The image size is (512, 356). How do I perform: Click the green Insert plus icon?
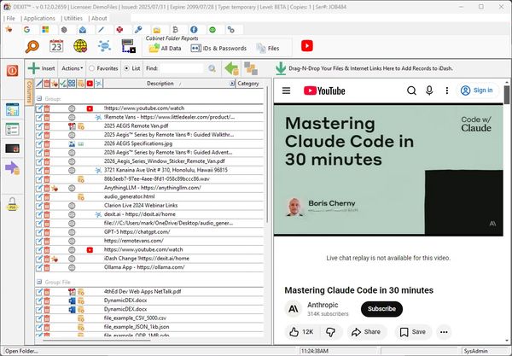point(33,67)
